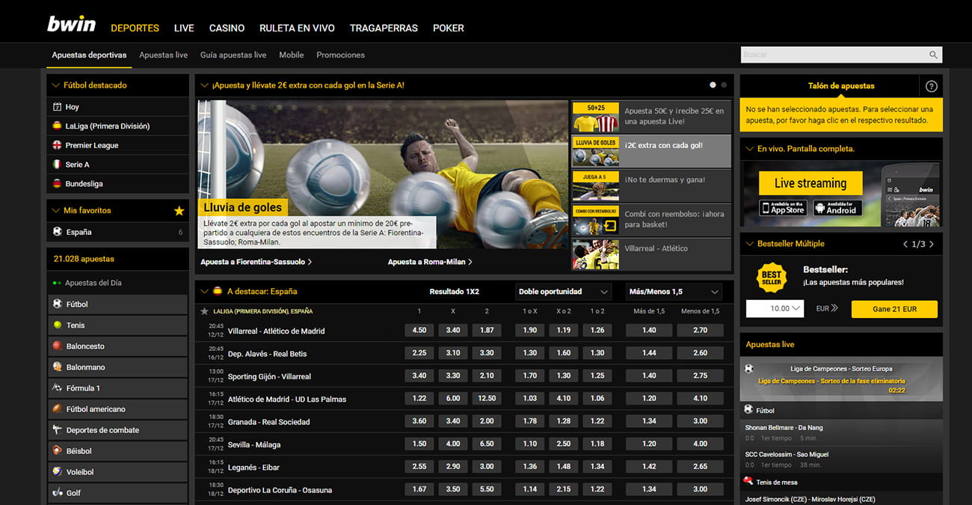Click the search magnifier icon

pos(933,55)
